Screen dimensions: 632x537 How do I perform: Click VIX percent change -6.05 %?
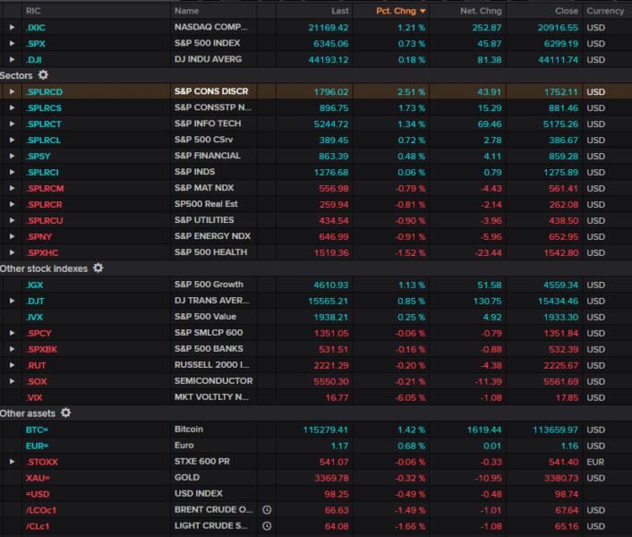click(x=409, y=397)
